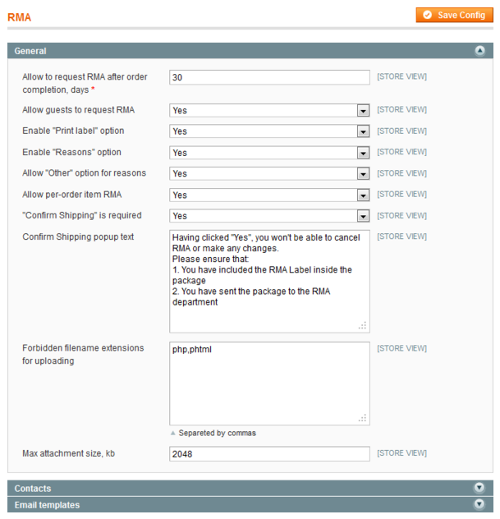The height and width of the screenshot is (519, 500).
Task: Click [STORE VIEW] next to Max attachment size
Action: [x=401, y=453]
